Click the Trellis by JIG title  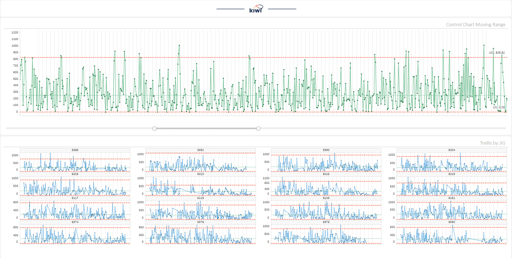pyautogui.click(x=492, y=143)
